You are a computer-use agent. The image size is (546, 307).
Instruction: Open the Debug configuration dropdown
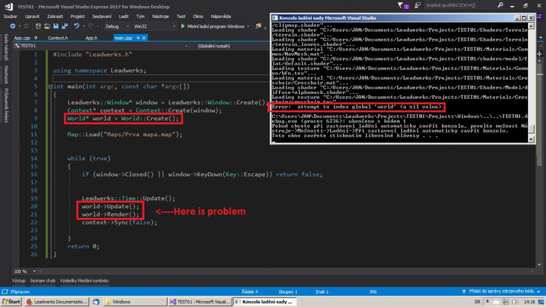point(116,26)
